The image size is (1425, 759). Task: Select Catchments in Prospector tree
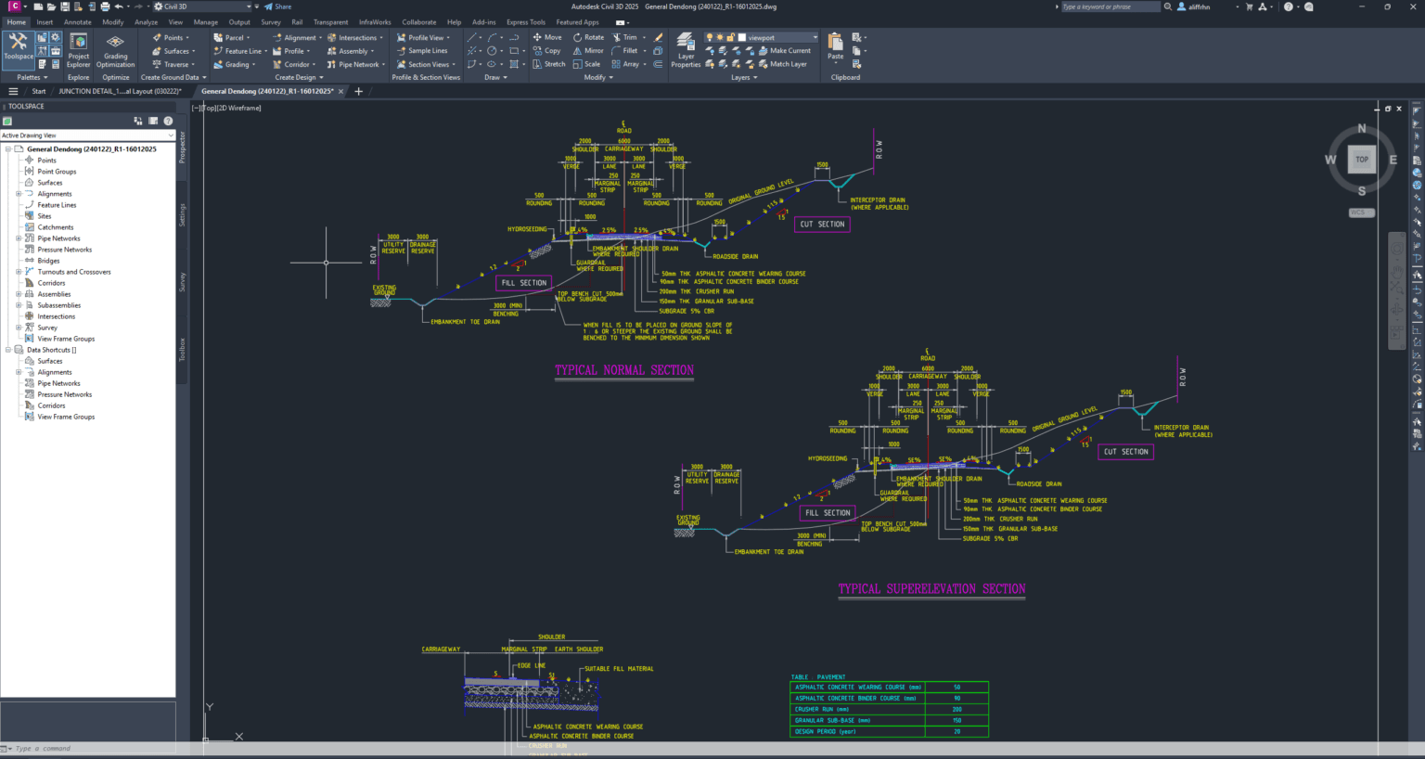[56, 227]
